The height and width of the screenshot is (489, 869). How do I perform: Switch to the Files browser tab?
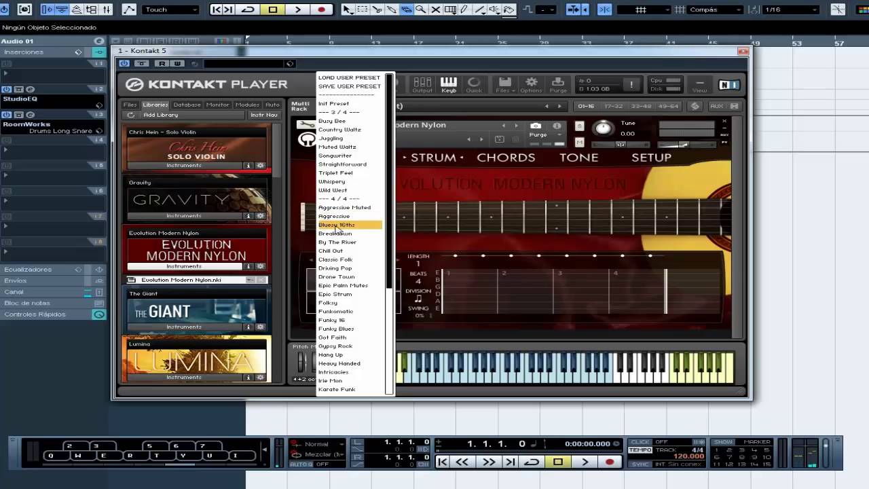point(130,105)
